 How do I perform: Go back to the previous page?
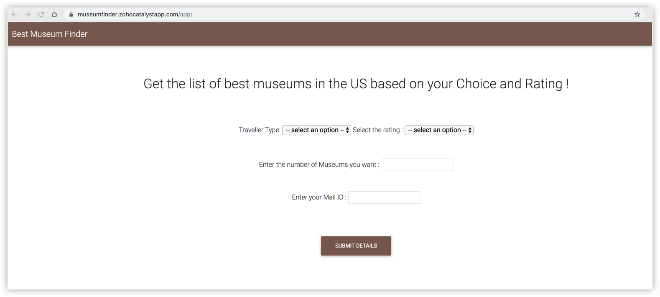click(x=15, y=14)
